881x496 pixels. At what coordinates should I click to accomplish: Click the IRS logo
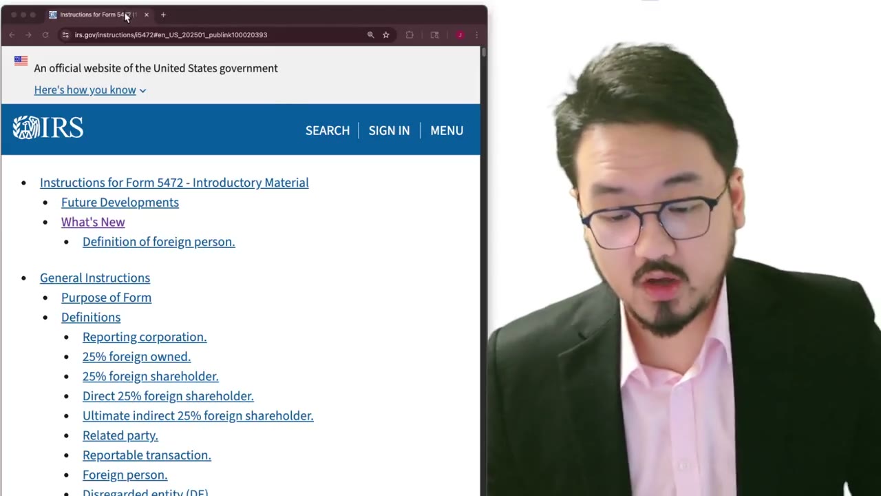point(48,127)
